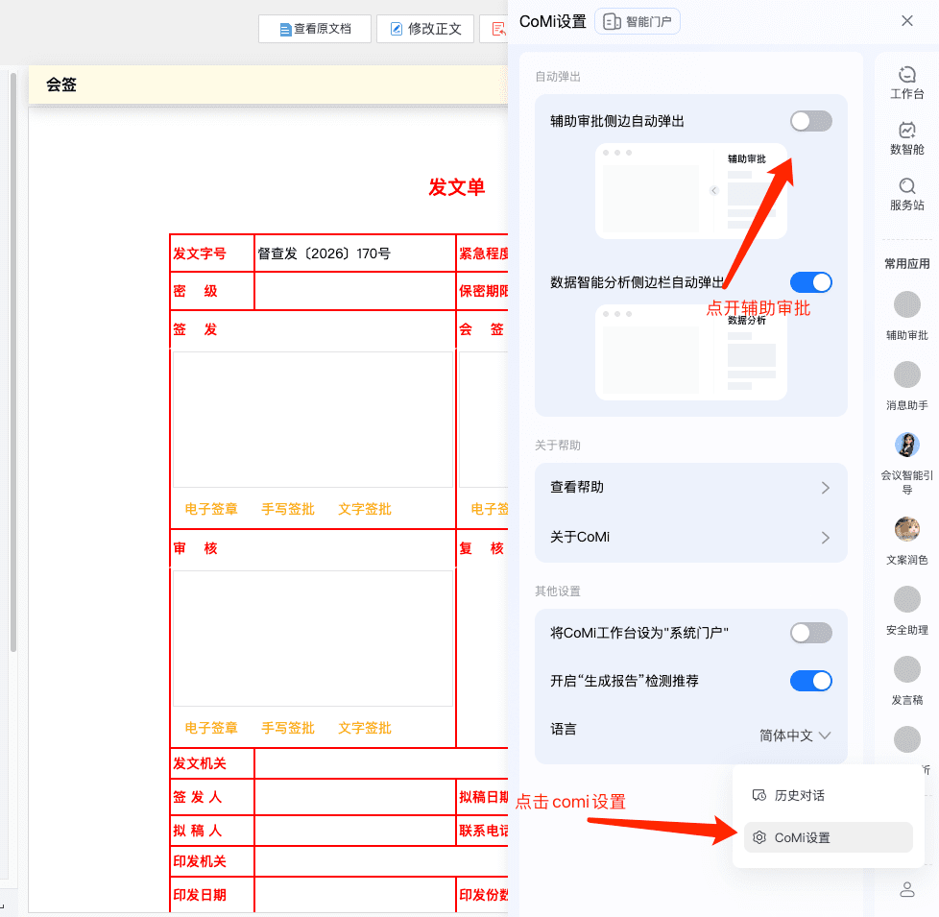
Task: Click 修改正文 button
Action: pyautogui.click(x=424, y=29)
